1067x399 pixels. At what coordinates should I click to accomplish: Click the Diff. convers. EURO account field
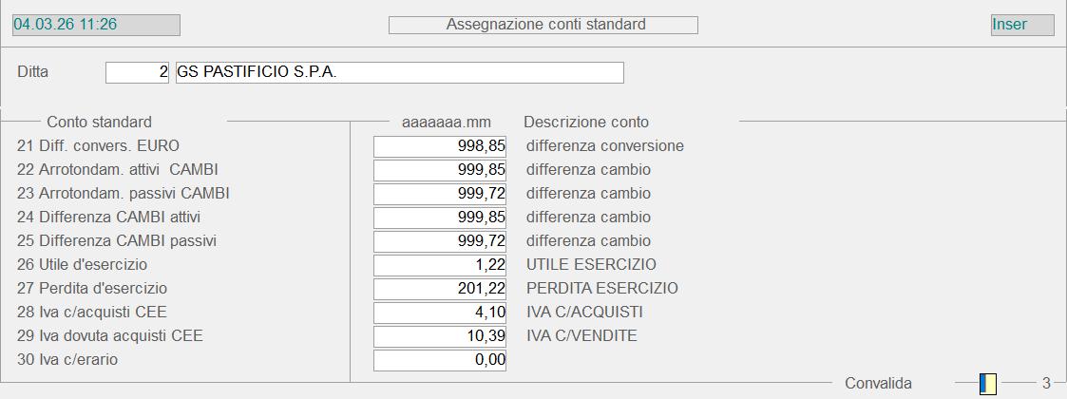click(440, 146)
